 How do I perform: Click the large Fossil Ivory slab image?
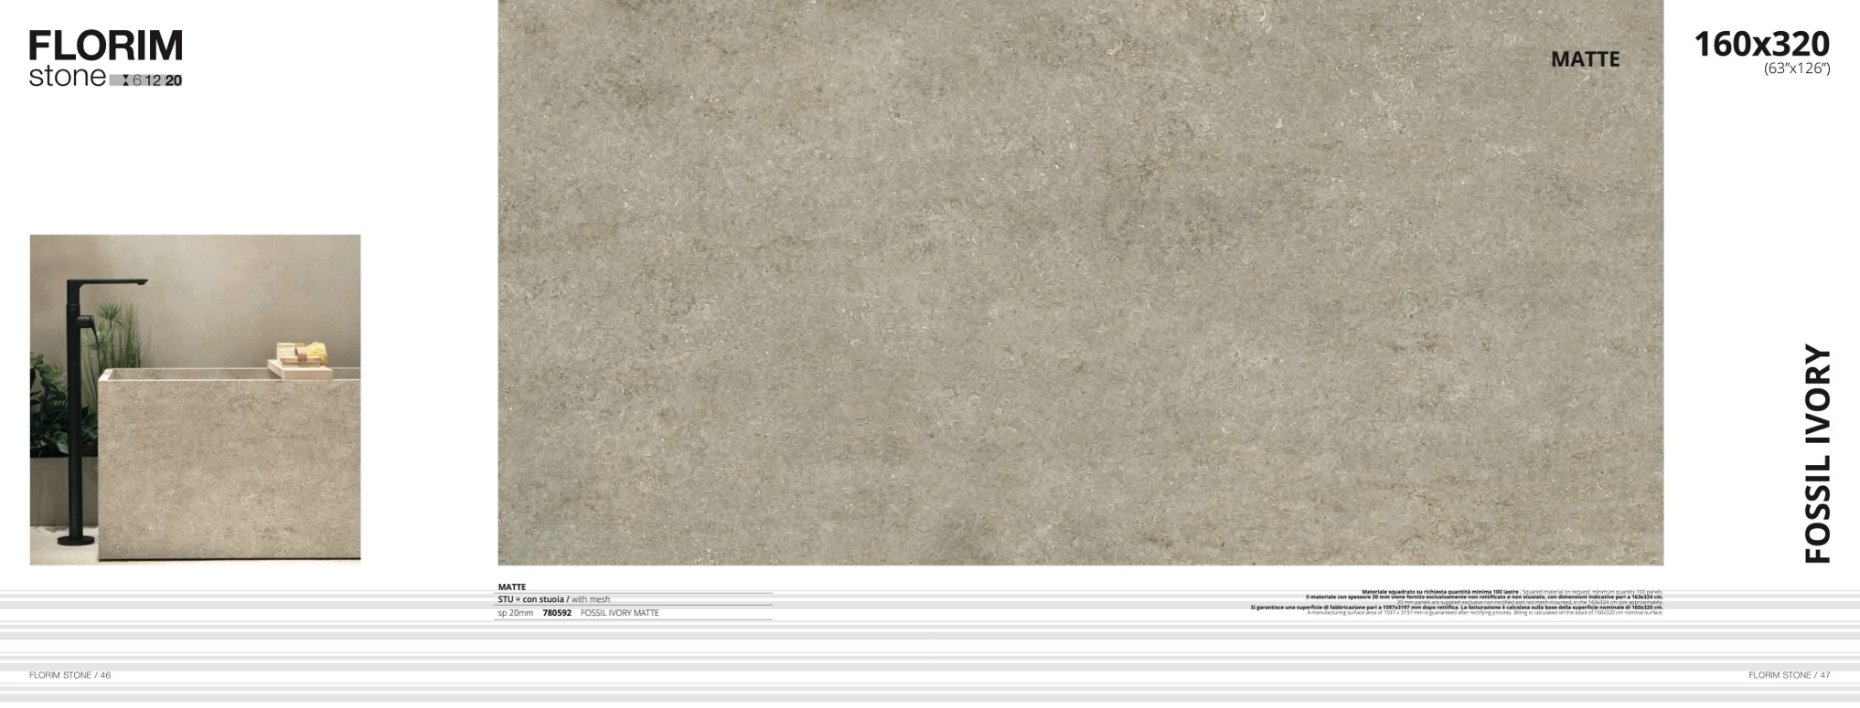(1079, 283)
